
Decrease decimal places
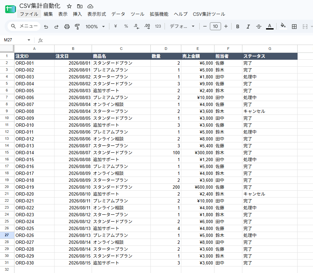pos(136,26)
